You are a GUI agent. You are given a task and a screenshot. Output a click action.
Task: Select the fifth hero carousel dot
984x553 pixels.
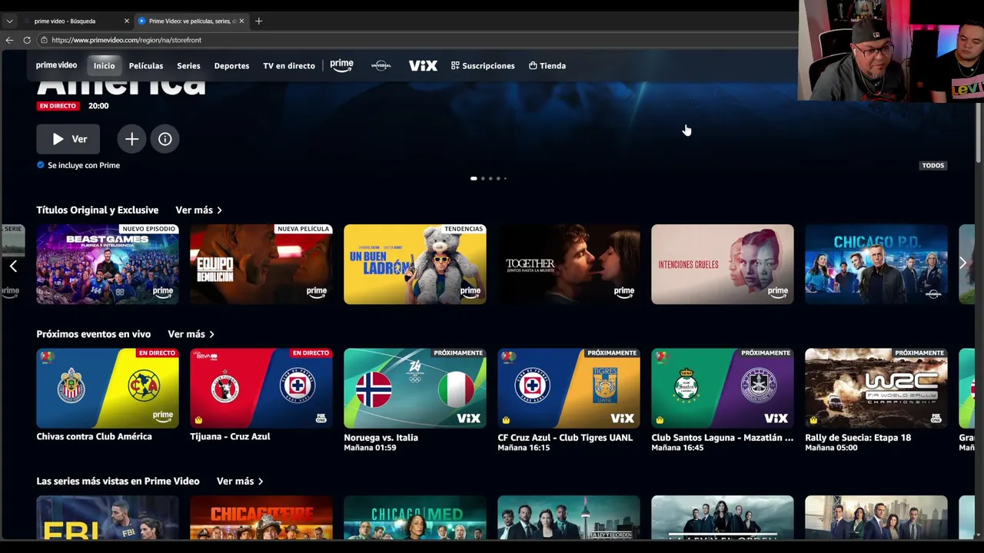[505, 178]
